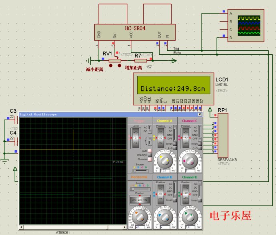Click the Distance:249.8cm LCD text
The height and width of the screenshot is (235, 276).
tap(173, 89)
